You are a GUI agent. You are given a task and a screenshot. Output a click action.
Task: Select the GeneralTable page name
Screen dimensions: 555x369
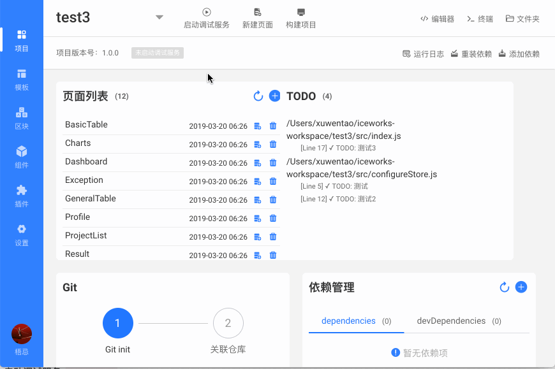pyautogui.click(x=90, y=198)
